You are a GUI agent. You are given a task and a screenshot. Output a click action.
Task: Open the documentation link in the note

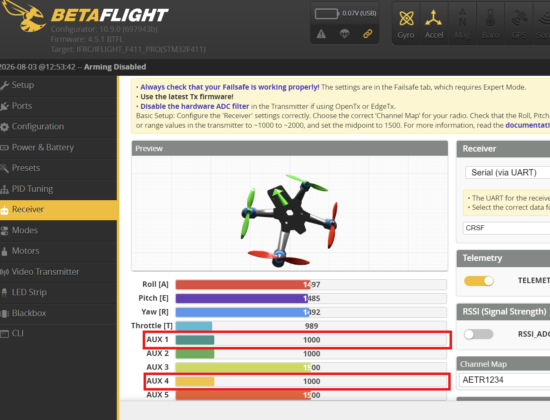pyautogui.click(x=528, y=125)
